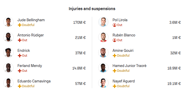Click Nayef Aguerd's doubtful cross icon
Viewport: 184px width, 91px height.
[x=115, y=86]
